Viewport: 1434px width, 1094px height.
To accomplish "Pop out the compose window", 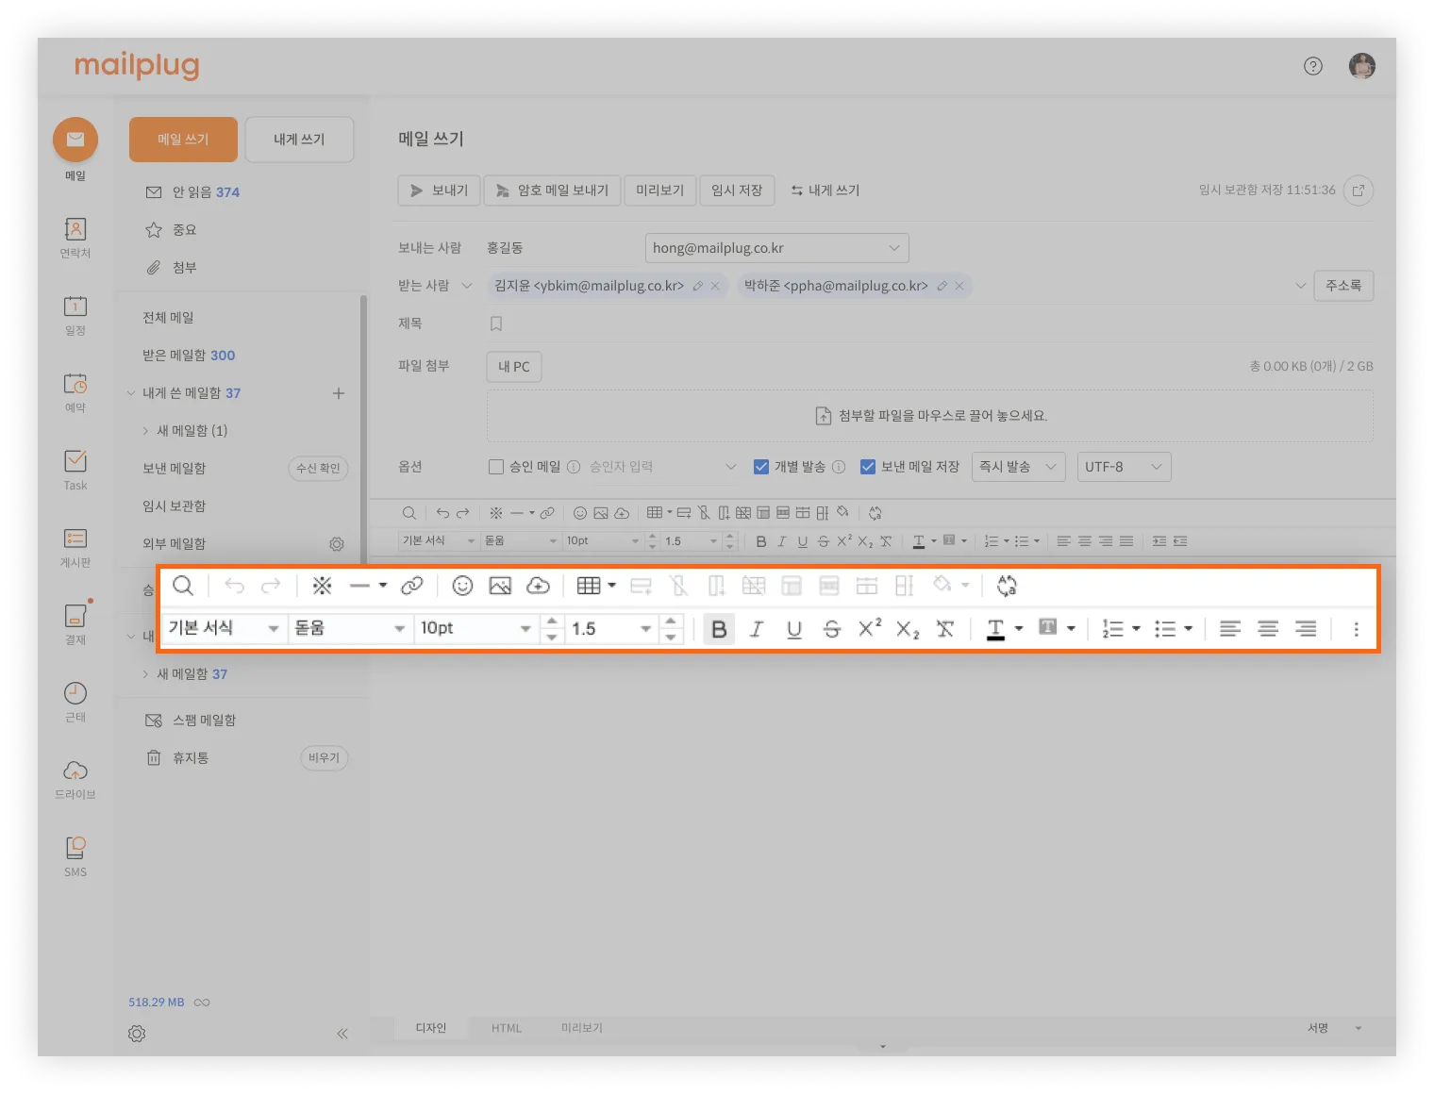I will [1359, 191].
